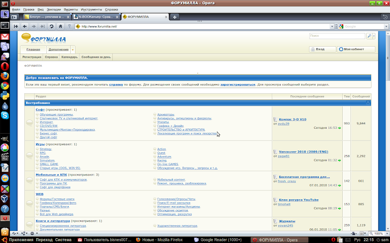This screenshot has height=243, width=390.
Task: Open profile of user avdu39
Action: 284,124
